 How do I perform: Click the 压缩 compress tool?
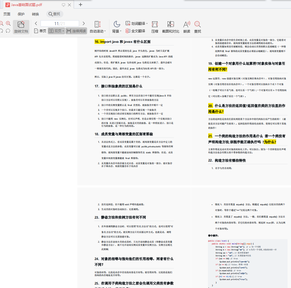click(x=155, y=27)
